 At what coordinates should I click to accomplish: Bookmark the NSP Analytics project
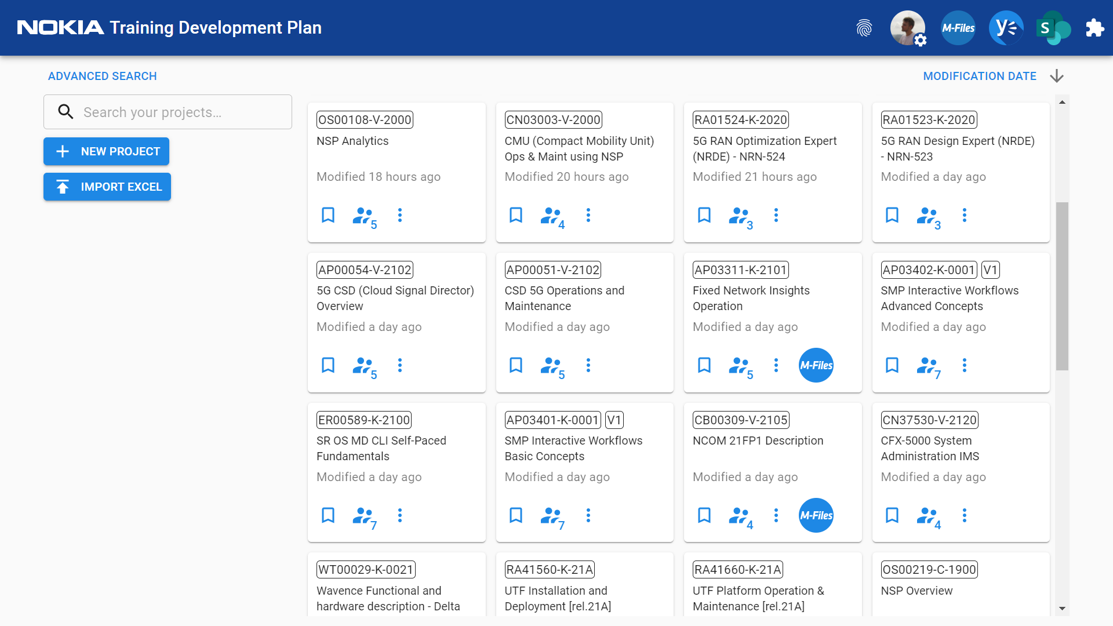[x=328, y=215]
